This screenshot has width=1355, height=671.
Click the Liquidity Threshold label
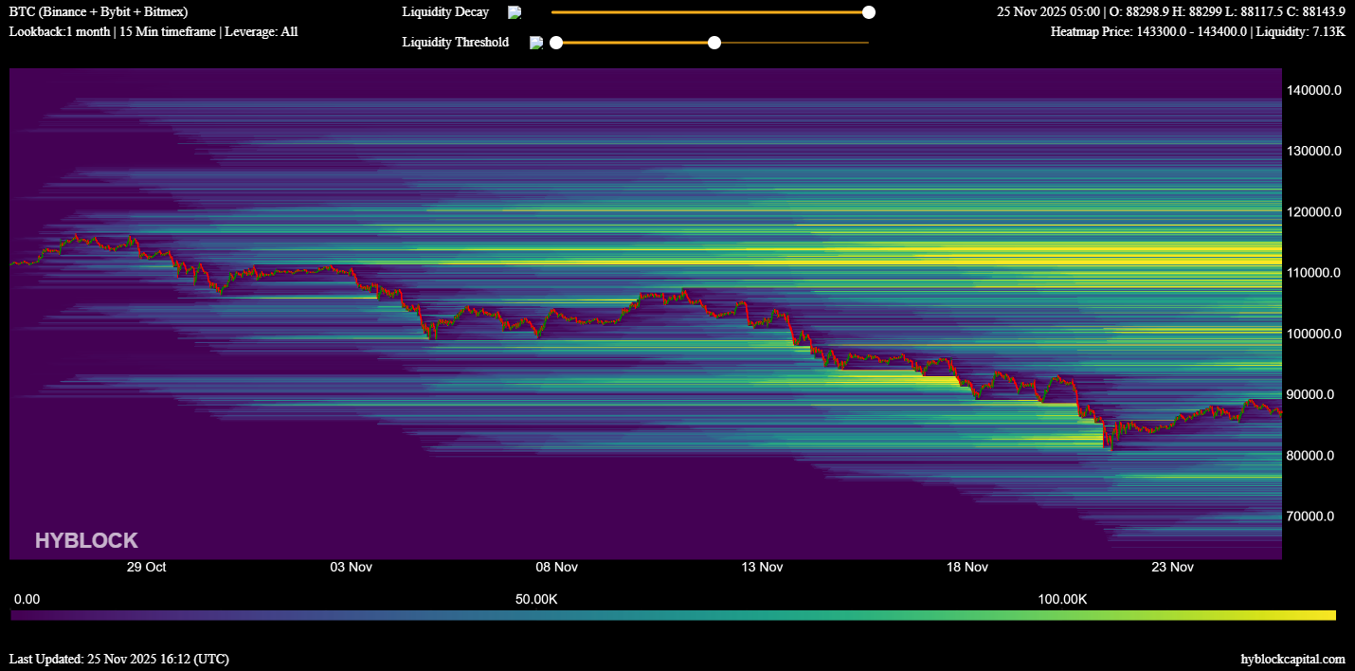[455, 43]
